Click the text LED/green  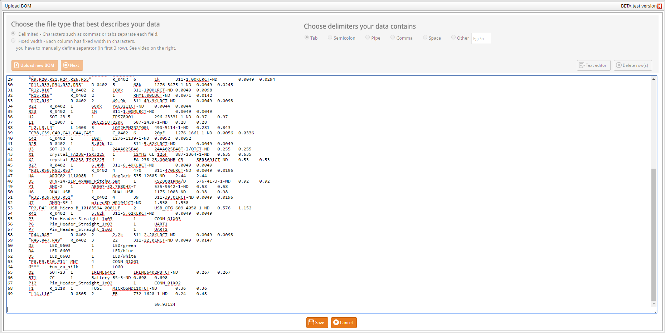click(124, 245)
